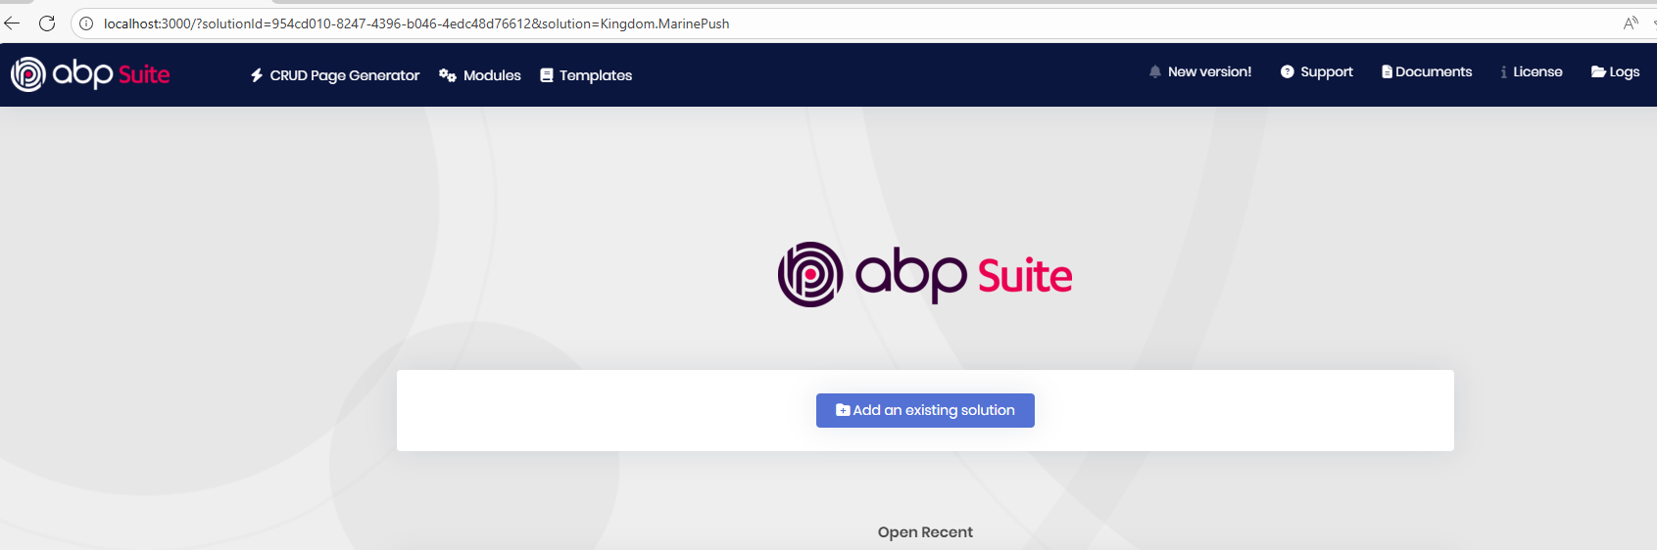Click Add an existing solution button
1657x550 pixels.
[x=925, y=410]
